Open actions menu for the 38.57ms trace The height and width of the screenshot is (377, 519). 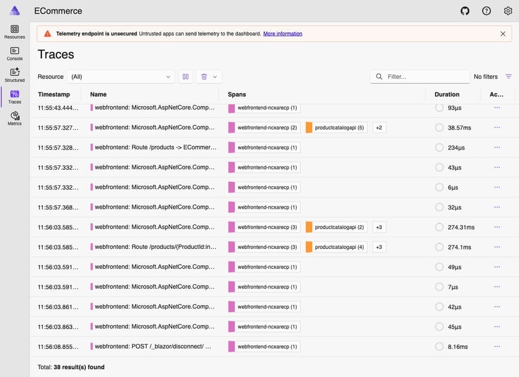pos(497,127)
